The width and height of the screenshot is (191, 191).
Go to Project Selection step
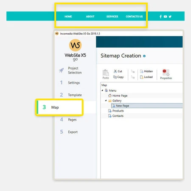point(75,70)
